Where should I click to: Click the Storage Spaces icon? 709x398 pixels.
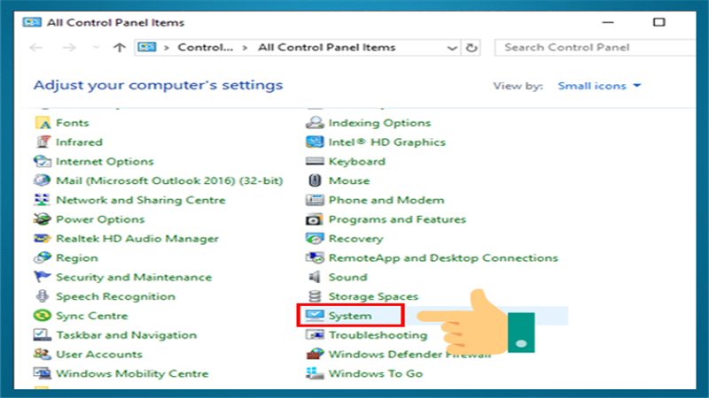tap(315, 296)
